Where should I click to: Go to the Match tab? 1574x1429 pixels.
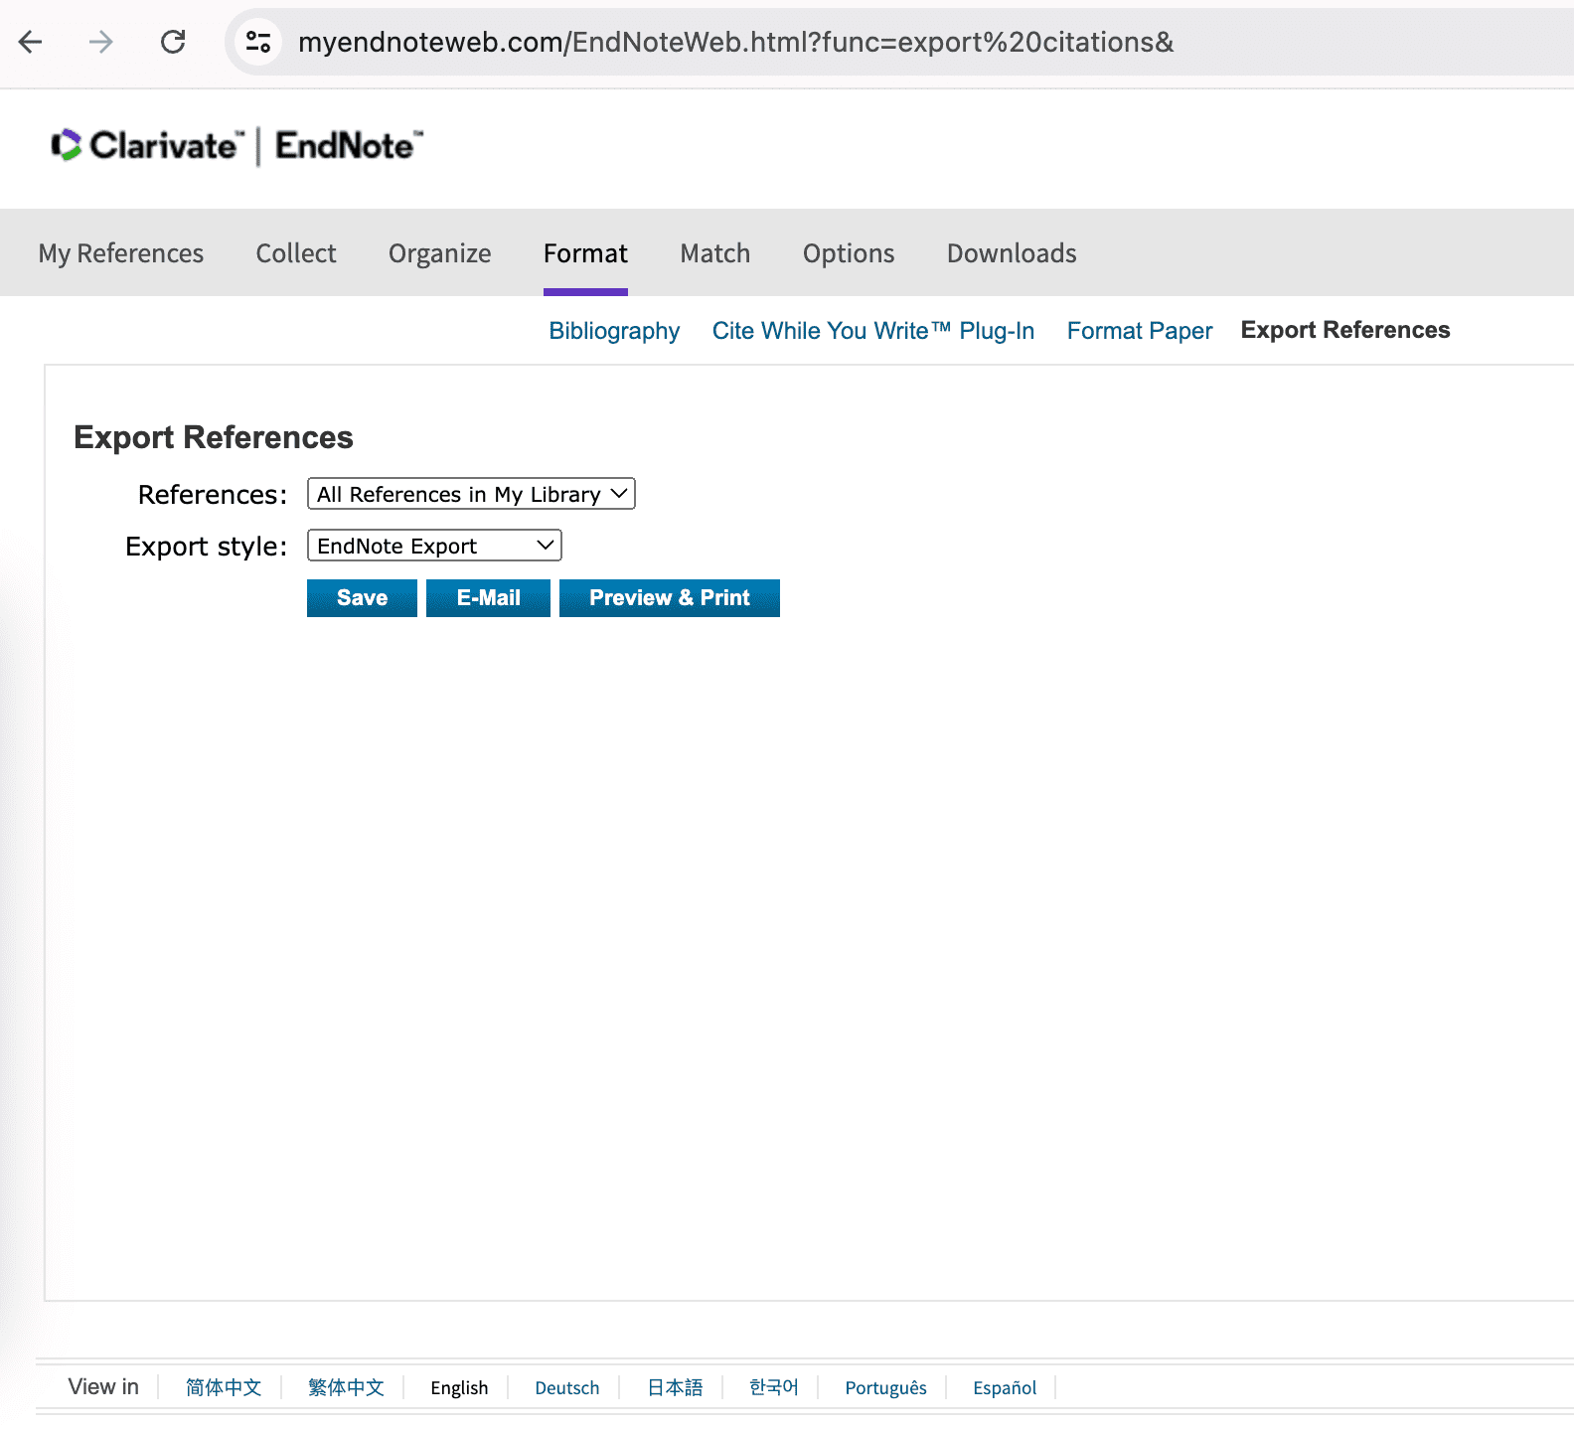(x=715, y=253)
